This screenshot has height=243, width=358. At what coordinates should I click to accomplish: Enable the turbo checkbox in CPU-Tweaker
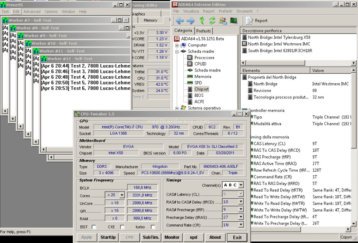(x=153, y=227)
